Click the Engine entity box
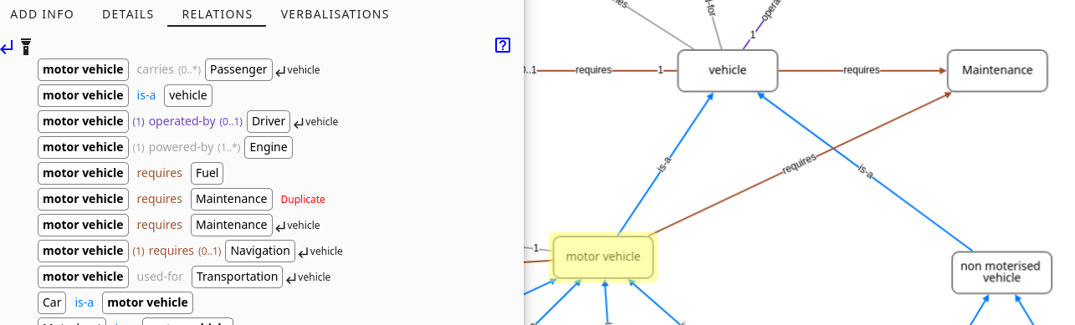The image size is (1075, 325). click(x=269, y=147)
